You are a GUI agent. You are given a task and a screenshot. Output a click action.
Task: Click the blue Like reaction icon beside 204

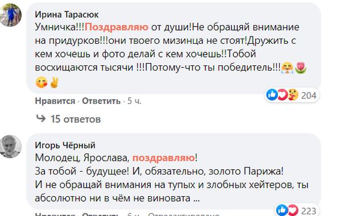tap(272, 95)
